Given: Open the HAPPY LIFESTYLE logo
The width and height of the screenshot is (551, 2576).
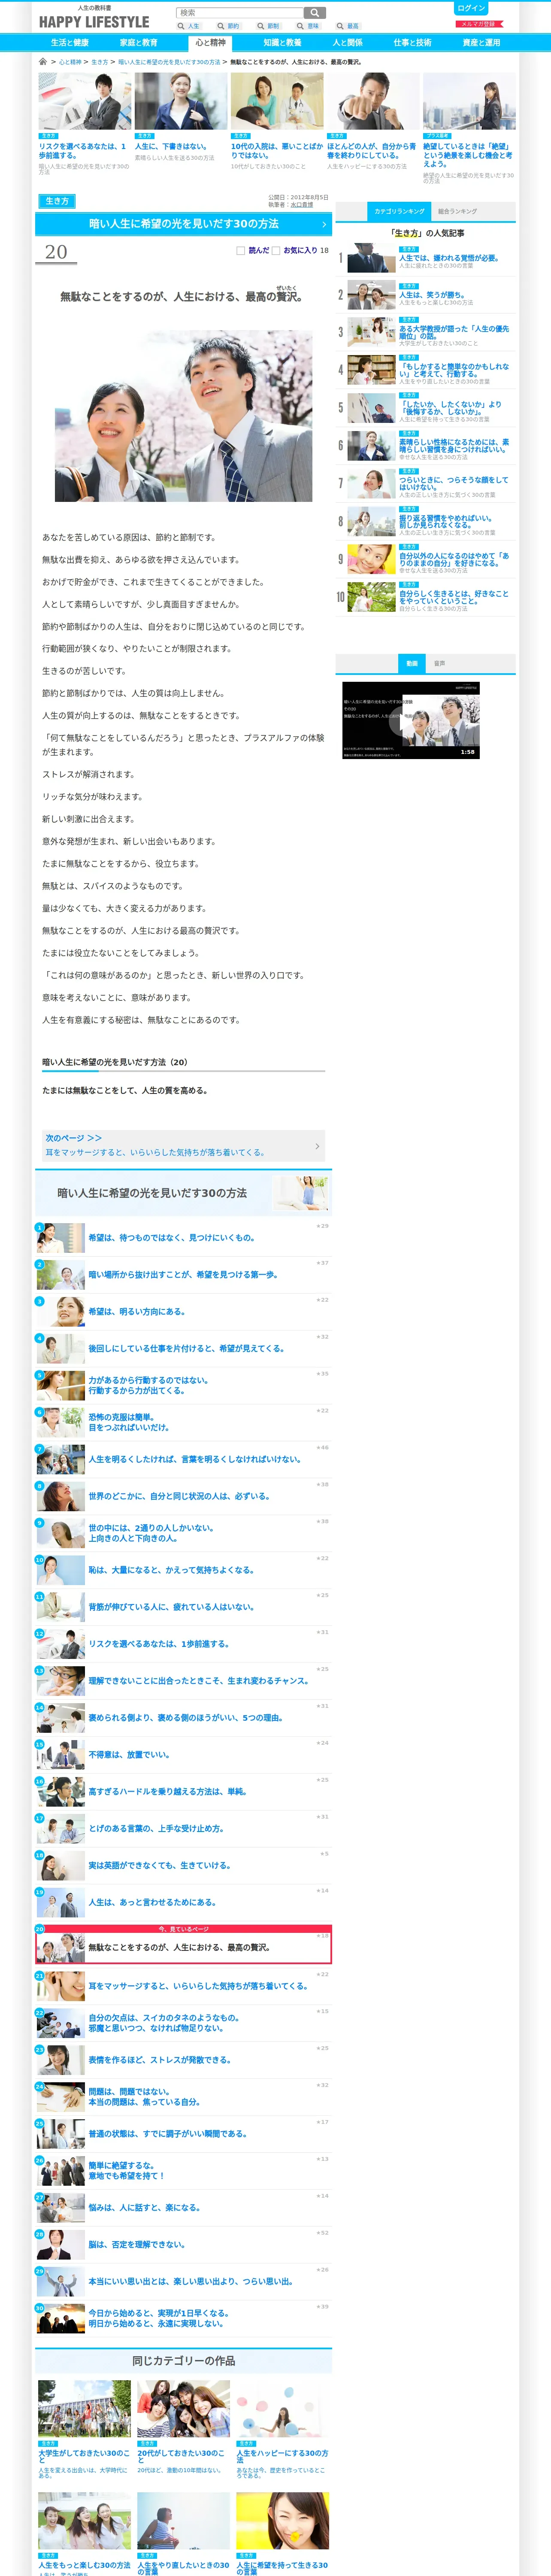Looking at the screenshot, I should [x=94, y=22].
